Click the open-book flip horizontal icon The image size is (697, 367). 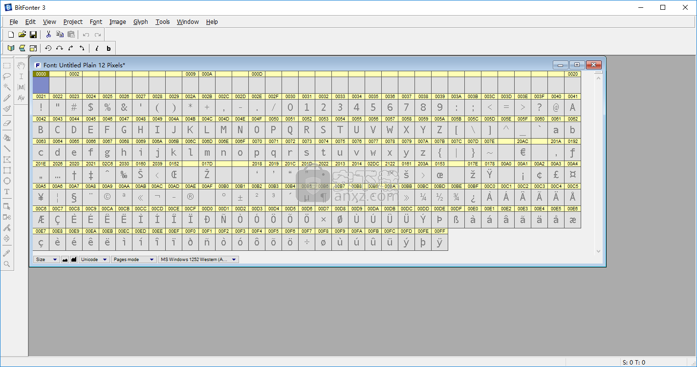click(x=11, y=48)
